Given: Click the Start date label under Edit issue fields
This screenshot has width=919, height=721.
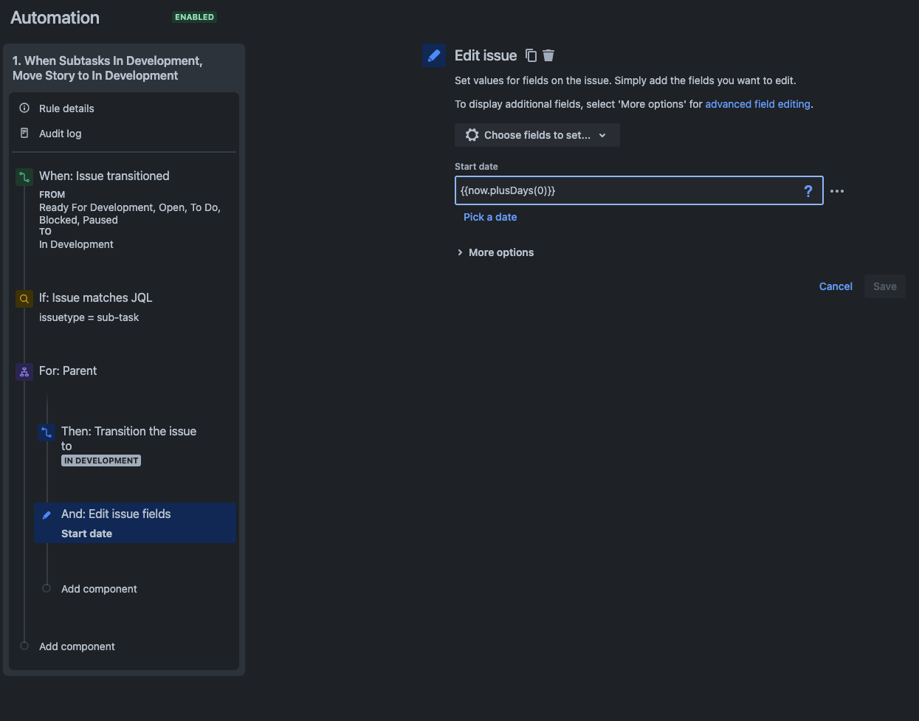Looking at the screenshot, I should 86,534.
